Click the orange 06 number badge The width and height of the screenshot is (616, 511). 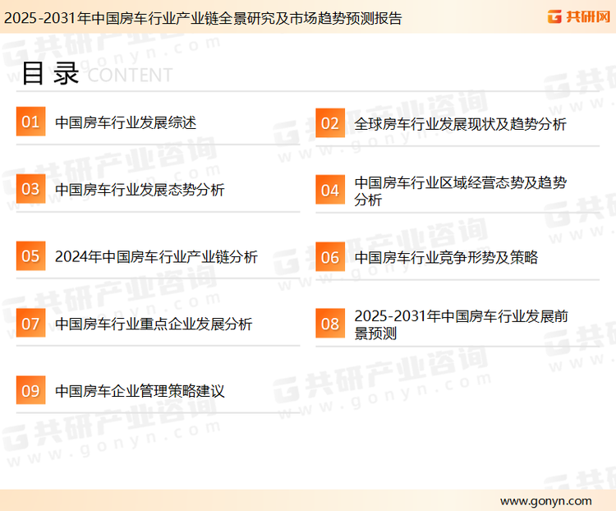click(330, 257)
